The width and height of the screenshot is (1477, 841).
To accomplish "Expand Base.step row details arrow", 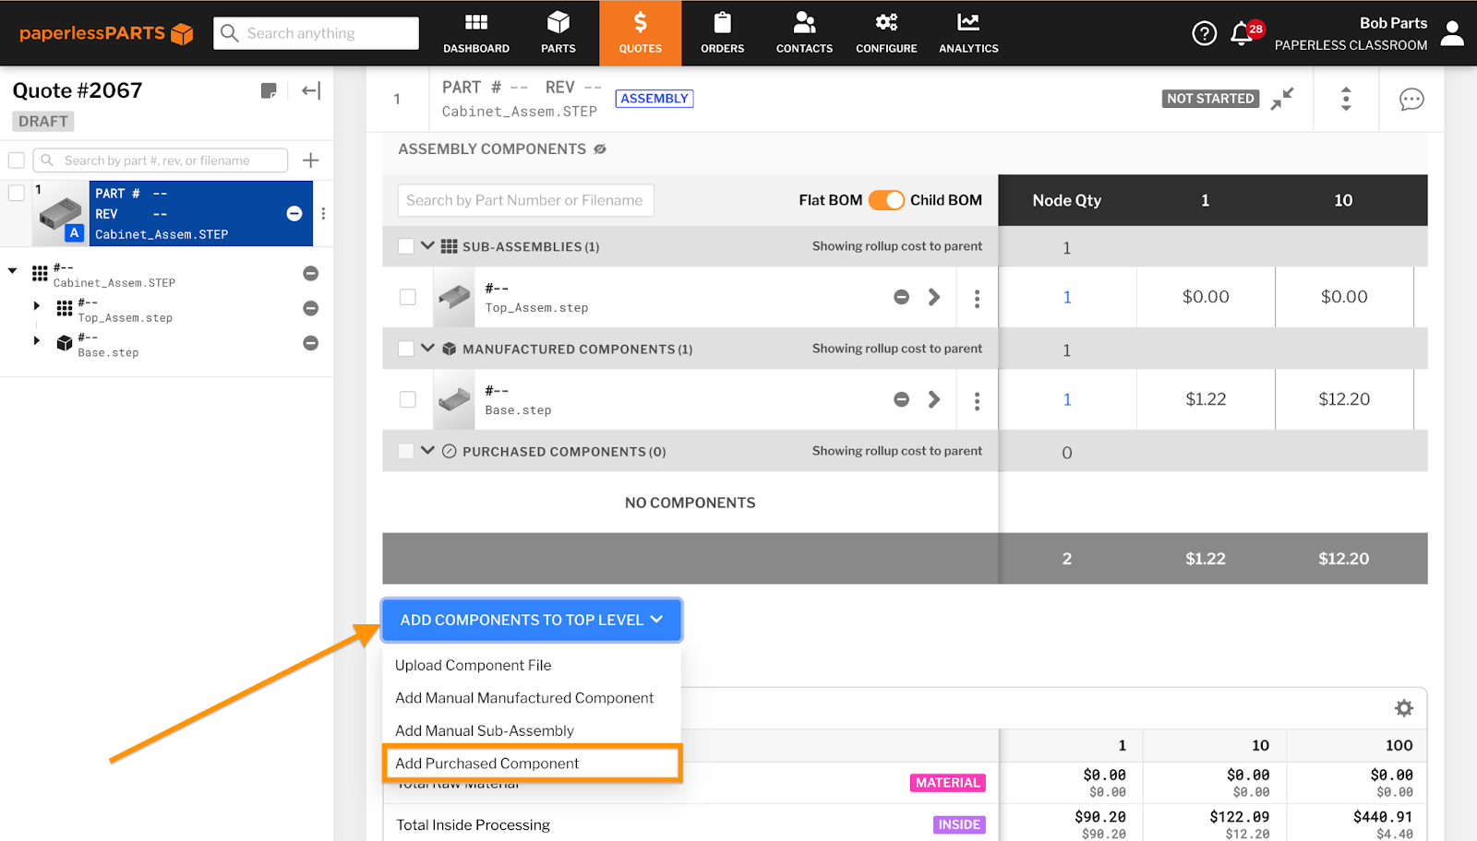I will (934, 399).
